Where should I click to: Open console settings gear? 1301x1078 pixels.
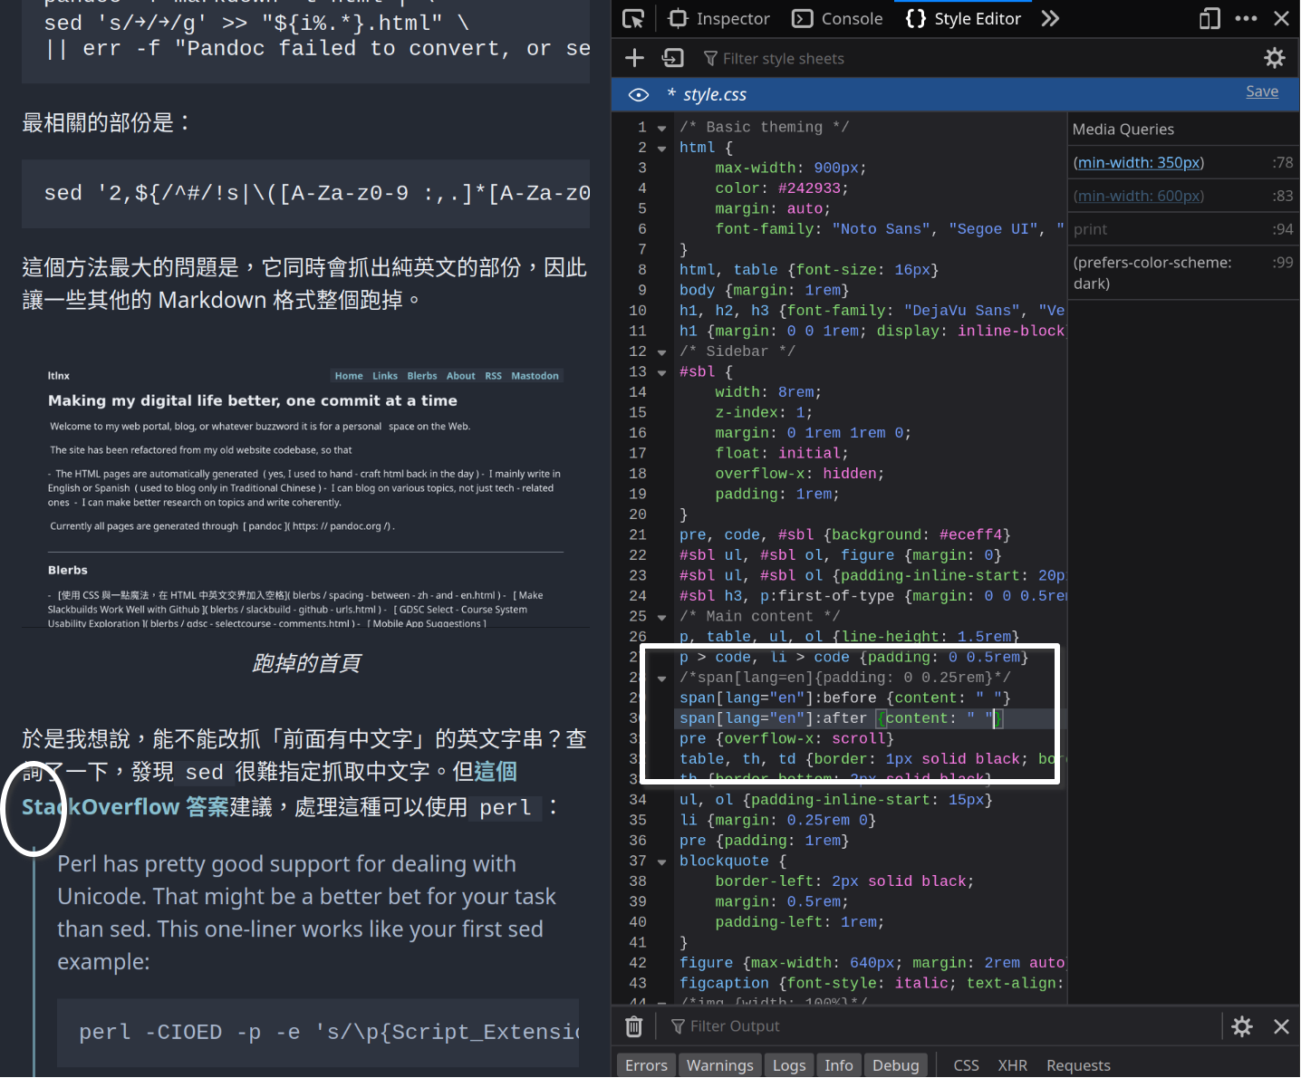click(x=1242, y=1026)
